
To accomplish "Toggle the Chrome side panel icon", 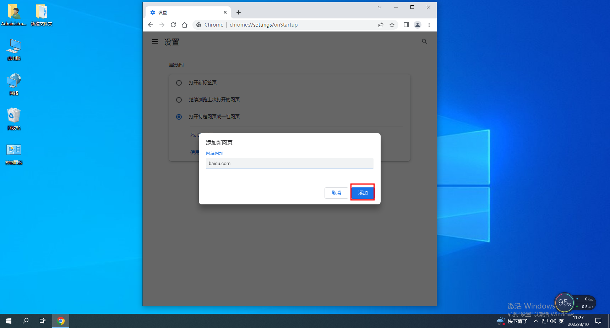I will [x=406, y=25].
